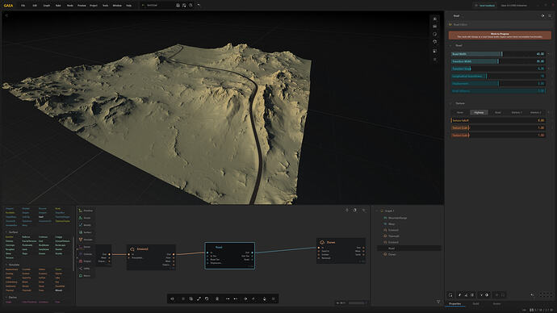Select the Primitives node category icon
This screenshot has width=557, height=313.
[81, 211]
